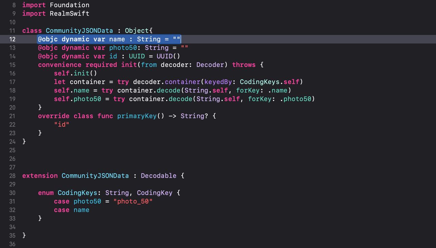
Task: Click "RealmSwift" in the import statement
Action: tap(69, 13)
